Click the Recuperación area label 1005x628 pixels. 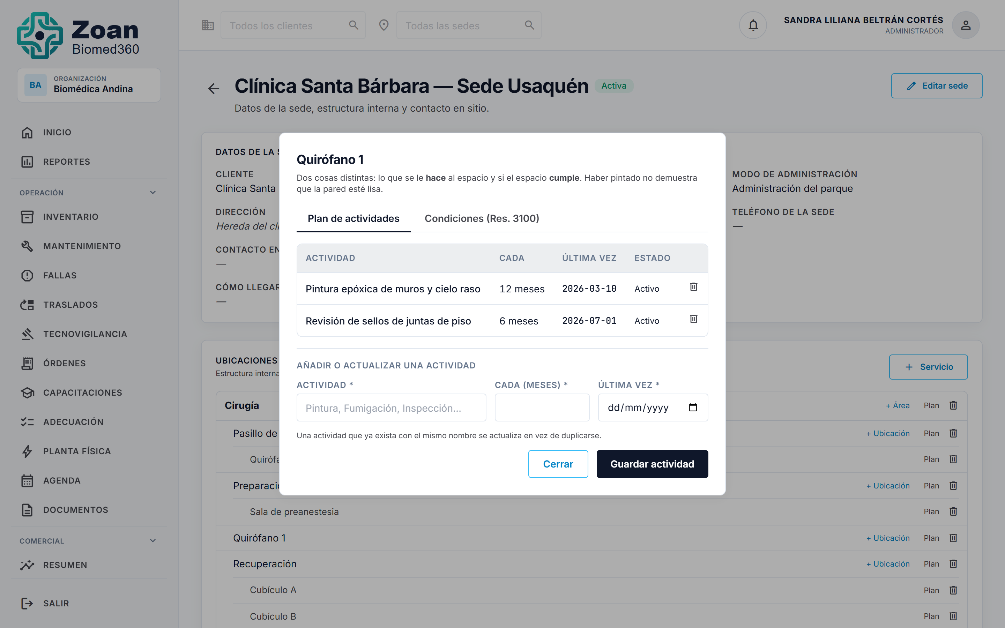[x=265, y=564]
